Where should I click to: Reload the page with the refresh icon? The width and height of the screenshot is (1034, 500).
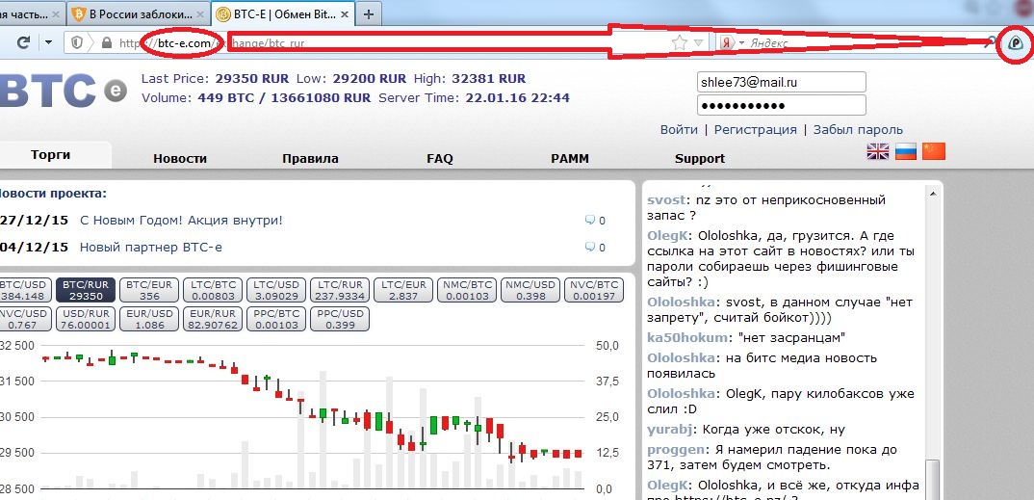pyautogui.click(x=24, y=43)
